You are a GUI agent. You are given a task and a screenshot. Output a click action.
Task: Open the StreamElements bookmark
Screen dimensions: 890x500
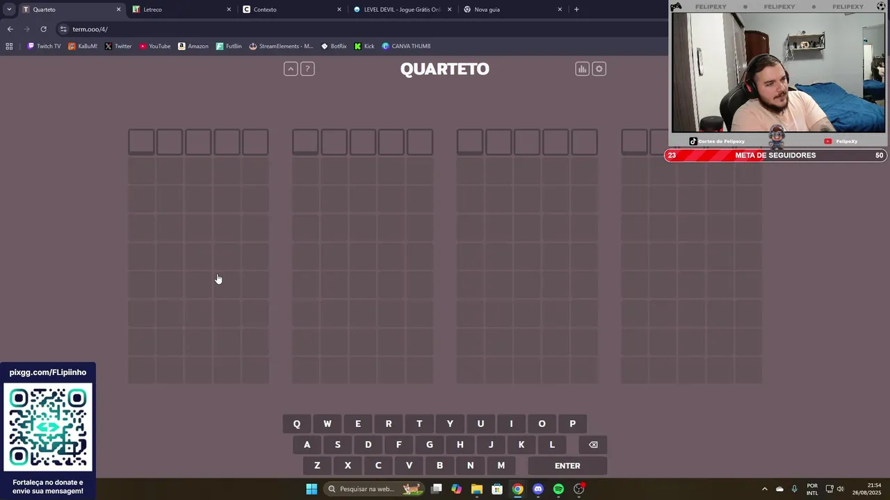click(x=281, y=46)
